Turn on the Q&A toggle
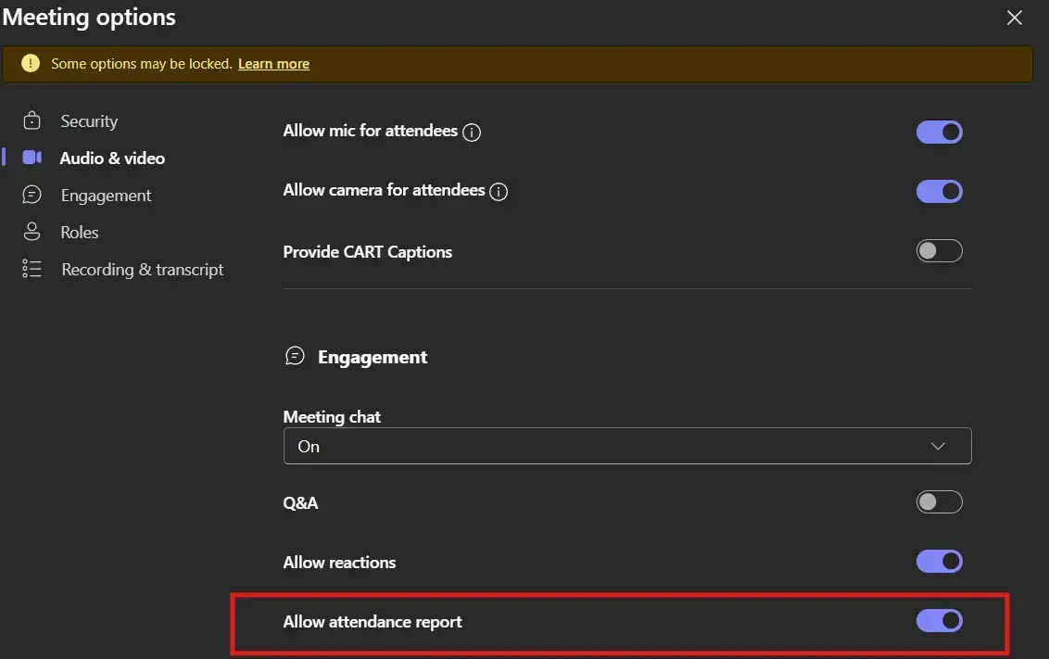The width and height of the screenshot is (1049, 659). [939, 502]
